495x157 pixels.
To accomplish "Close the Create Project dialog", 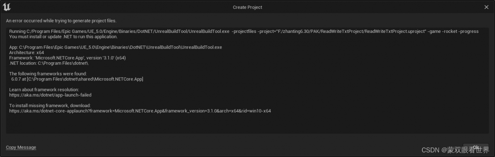I will click(x=486, y=7).
